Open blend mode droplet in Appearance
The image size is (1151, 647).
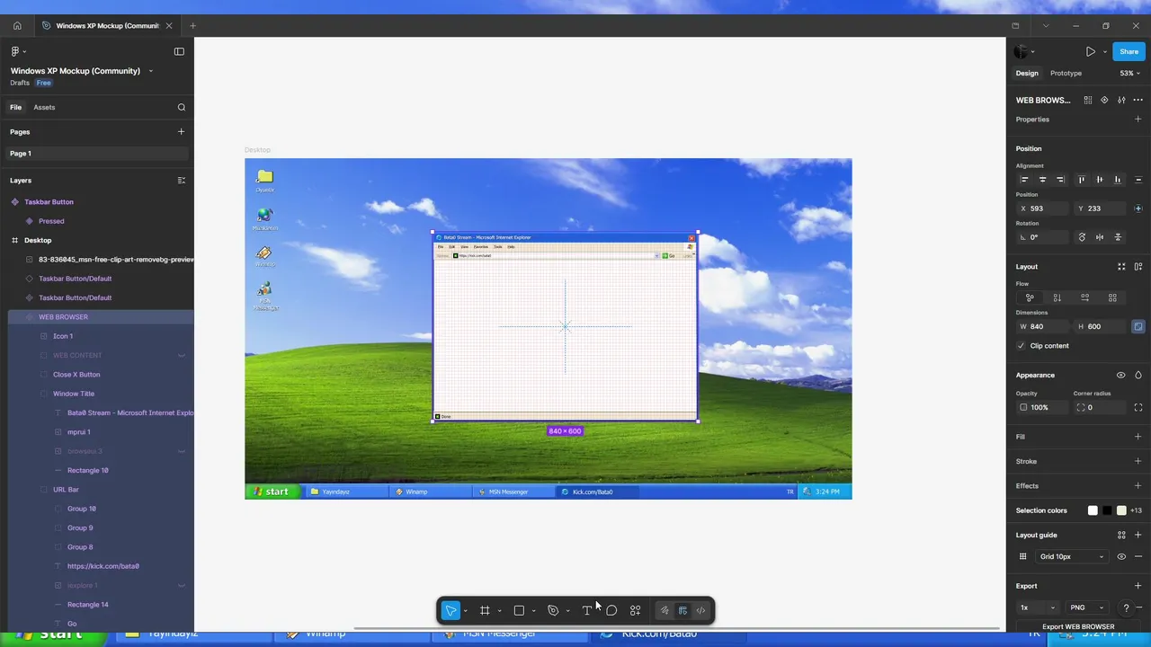pos(1138,375)
